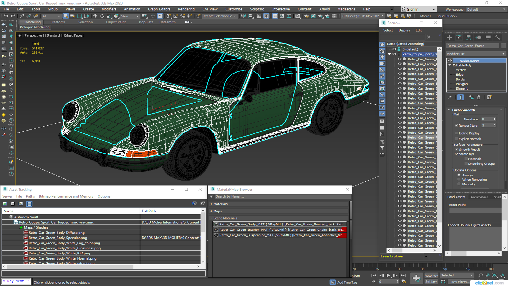
Task: Click Refresh icon in Asset Tracking toolbar
Action: 4,204
